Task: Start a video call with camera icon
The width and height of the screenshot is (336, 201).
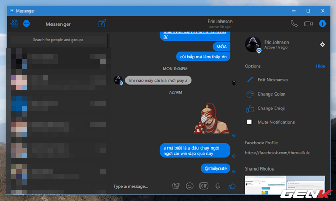Action: (309, 24)
